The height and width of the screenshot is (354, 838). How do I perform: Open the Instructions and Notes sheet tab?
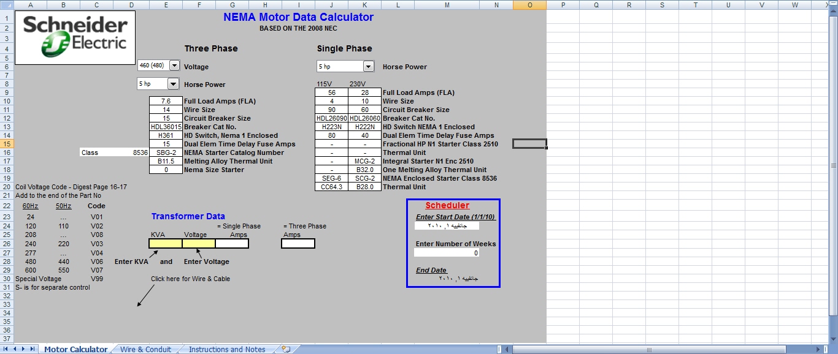pos(227,349)
